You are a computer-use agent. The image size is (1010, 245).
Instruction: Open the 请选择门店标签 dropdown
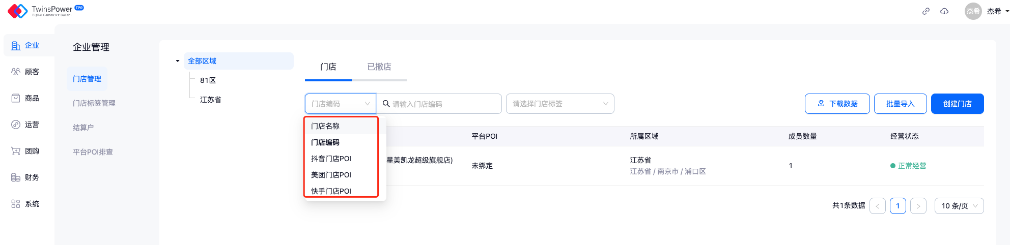coord(559,104)
